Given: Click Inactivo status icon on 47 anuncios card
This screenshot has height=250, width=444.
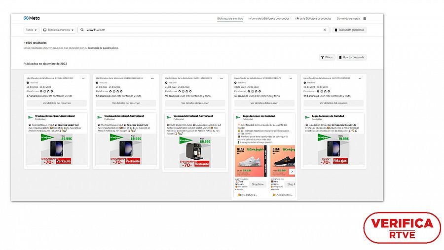Looking at the screenshot, I should click(28, 83).
